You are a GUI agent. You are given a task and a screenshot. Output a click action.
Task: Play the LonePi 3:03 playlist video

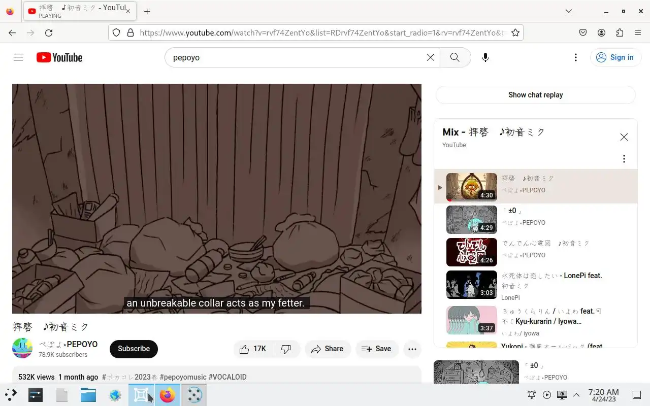point(536,285)
